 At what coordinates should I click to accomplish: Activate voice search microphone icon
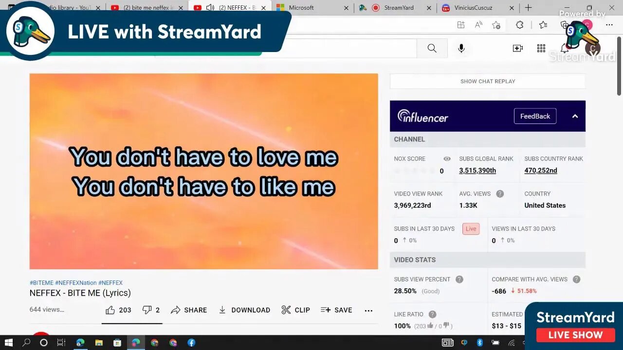461,48
